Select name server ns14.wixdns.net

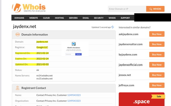[x=44, y=75]
